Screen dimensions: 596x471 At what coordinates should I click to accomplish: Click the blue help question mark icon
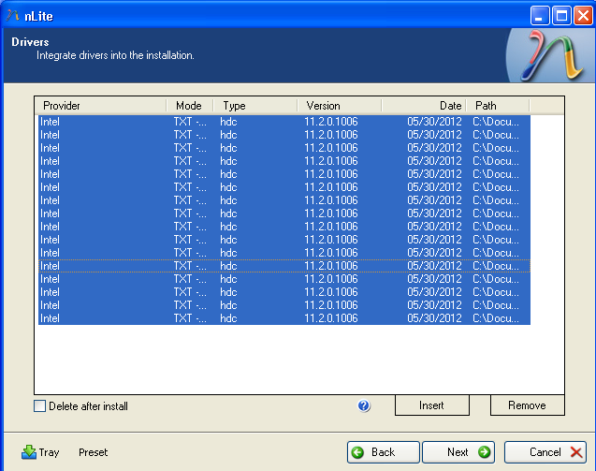[x=364, y=405]
